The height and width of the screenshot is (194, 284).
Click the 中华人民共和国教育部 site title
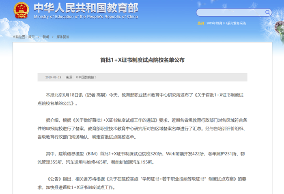pyautogui.click(x=86, y=8)
